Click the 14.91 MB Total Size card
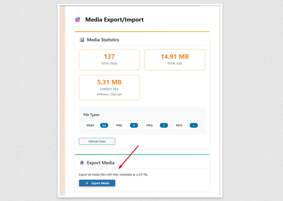This screenshot has height=201, width=283. click(x=175, y=60)
